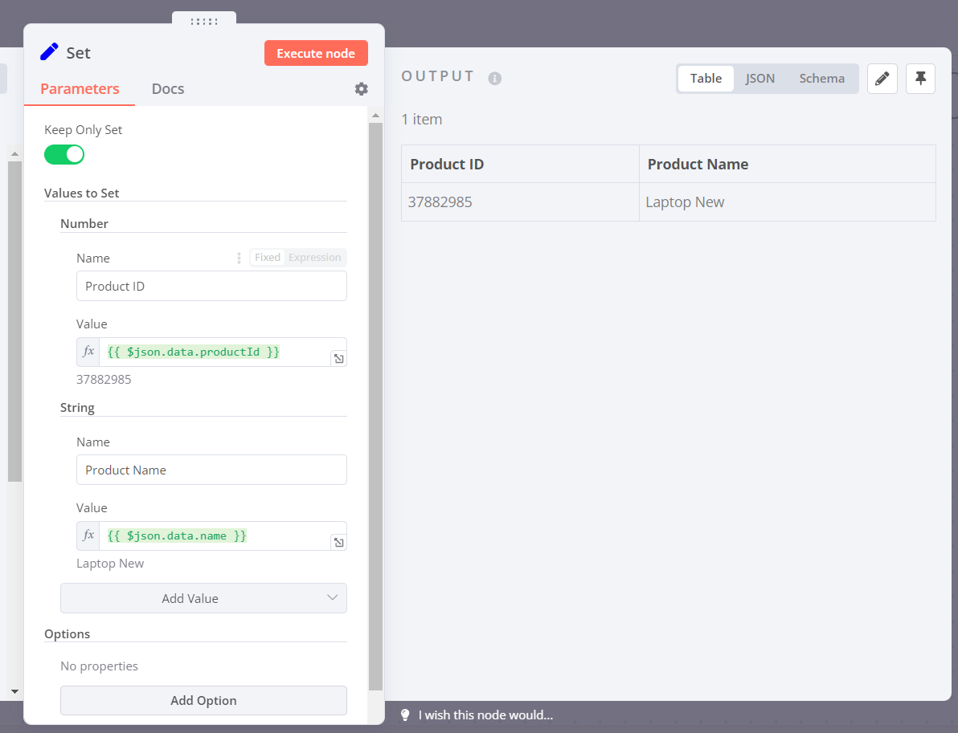958x733 pixels.
Task: Click the OUTPUT info icon
Action: click(x=495, y=79)
